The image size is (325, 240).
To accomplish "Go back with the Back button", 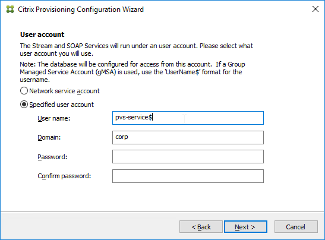I will 201,227.
